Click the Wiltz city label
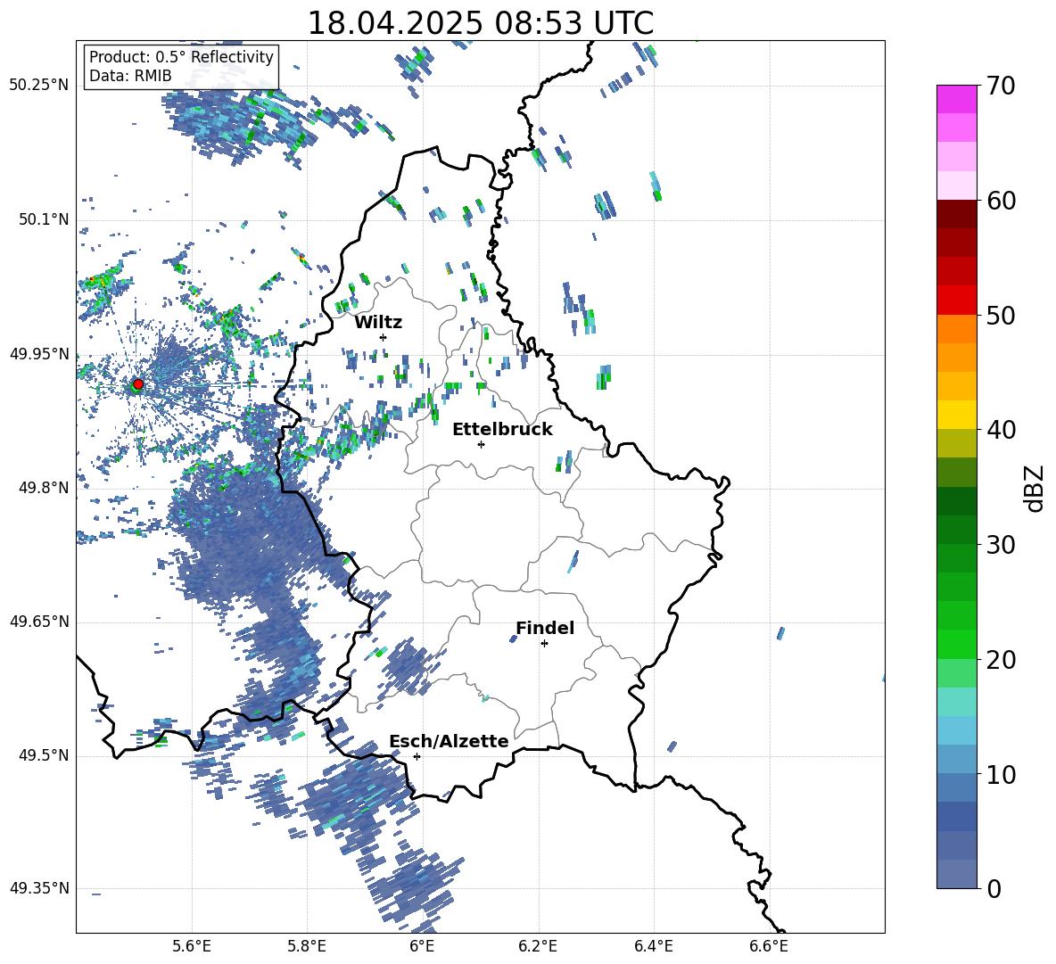Viewport: 1056px width, 964px height. 378,323
